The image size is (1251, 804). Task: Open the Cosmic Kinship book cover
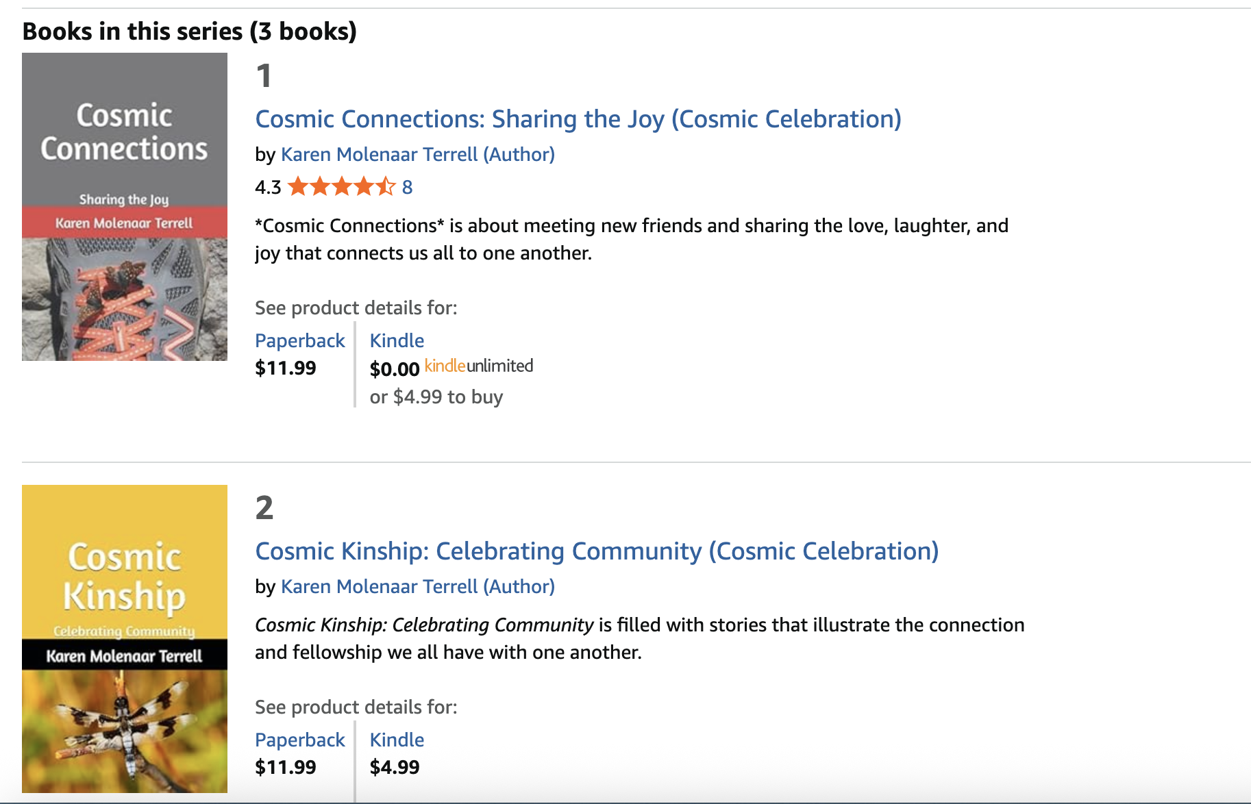click(125, 638)
